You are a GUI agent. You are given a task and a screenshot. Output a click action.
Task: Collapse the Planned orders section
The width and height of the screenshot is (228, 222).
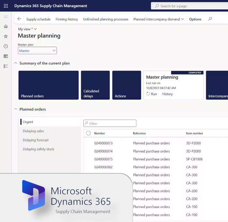coord(16,109)
